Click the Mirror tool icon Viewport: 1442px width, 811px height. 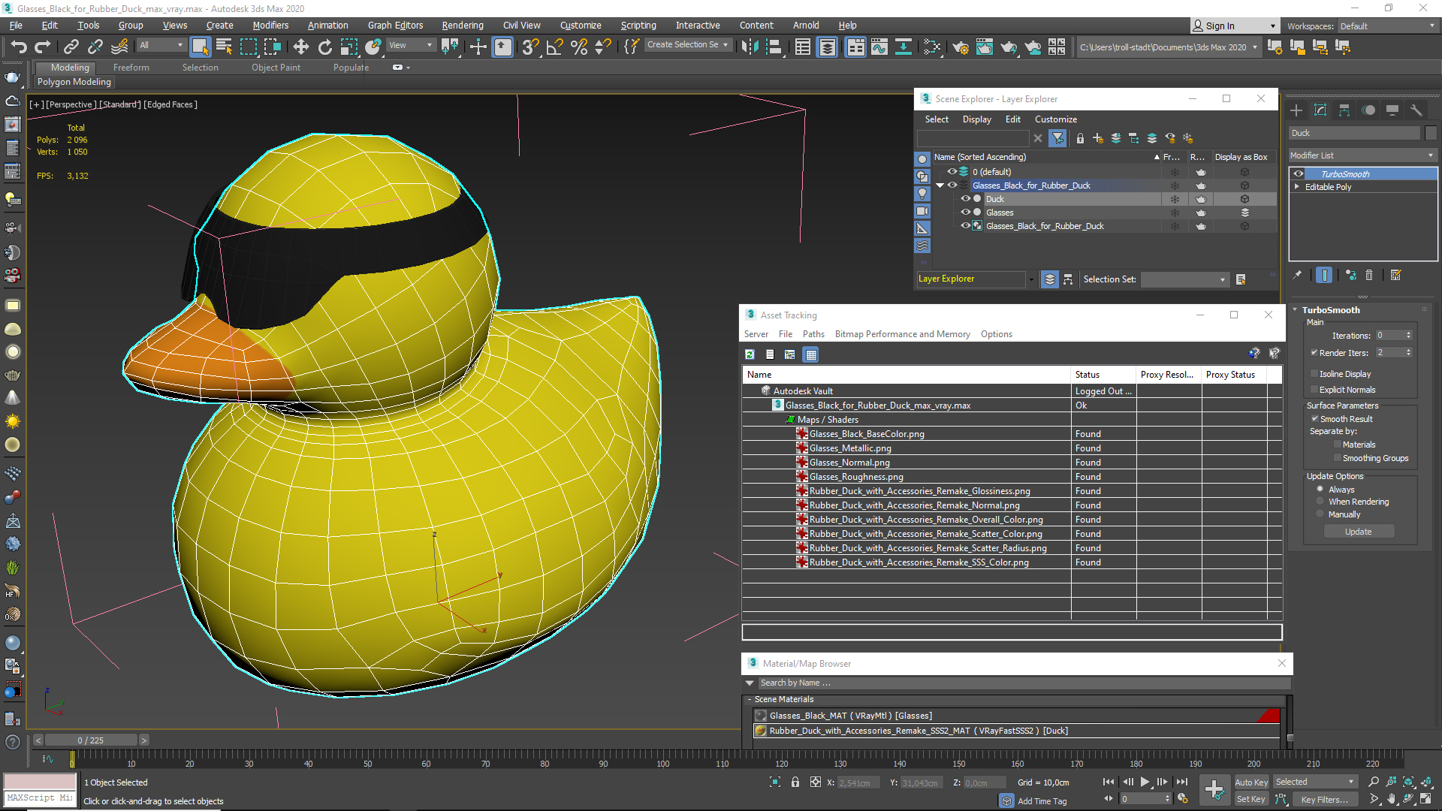point(750,47)
